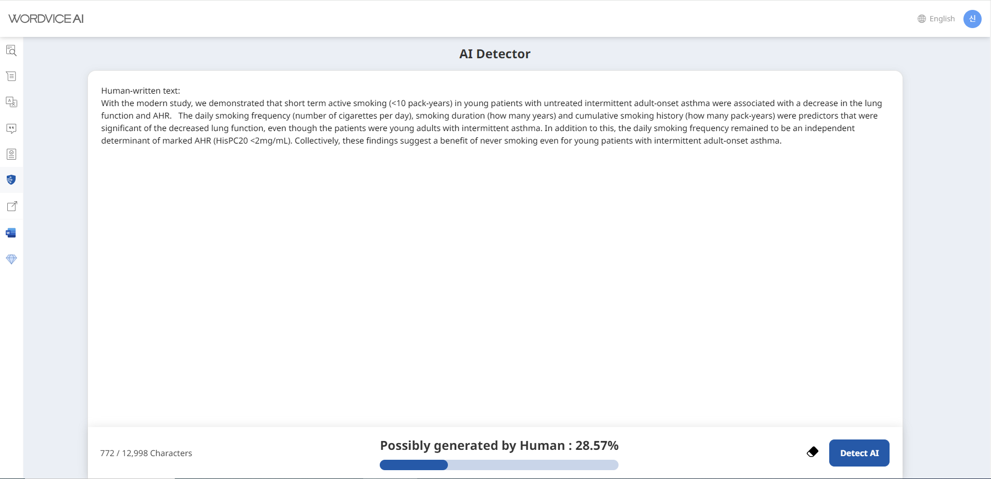Open the Microsoft Word add-in icon
The height and width of the screenshot is (479, 991).
click(x=11, y=232)
